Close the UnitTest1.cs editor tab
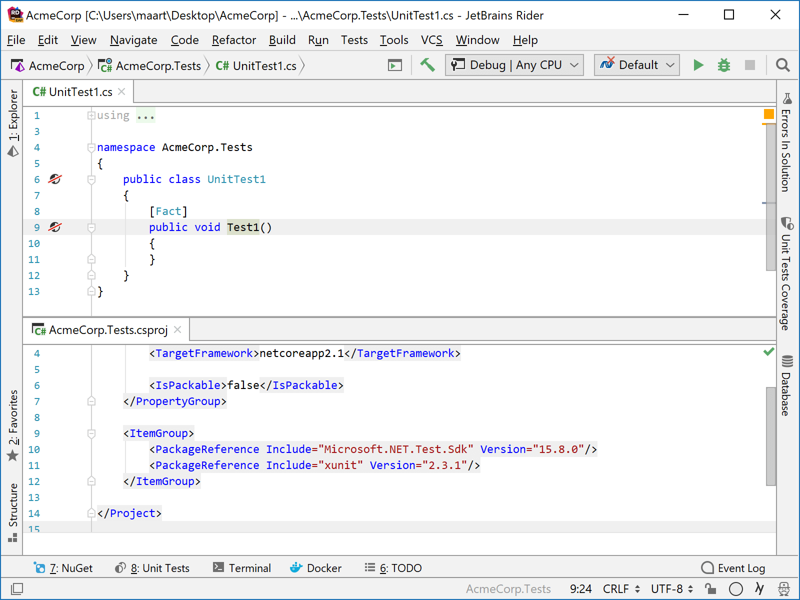This screenshot has height=600, width=800. [121, 91]
